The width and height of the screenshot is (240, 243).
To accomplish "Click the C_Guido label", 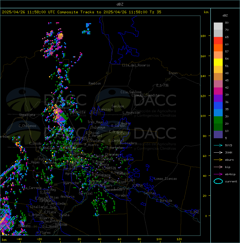I will coord(35,143).
